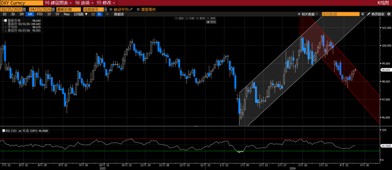The image size is (392, 170).
Task: Open the 修改 dropdown menu
Action: click(106, 3)
